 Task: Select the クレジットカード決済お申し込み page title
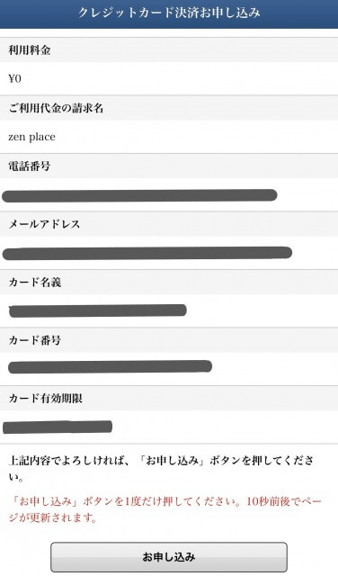pyautogui.click(x=169, y=13)
